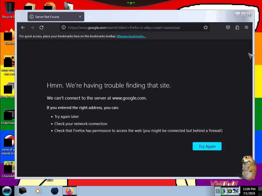Open the Firefox desktop shortcut
The width and height of the screenshot is (262, 196).
[x=9, y=37]
